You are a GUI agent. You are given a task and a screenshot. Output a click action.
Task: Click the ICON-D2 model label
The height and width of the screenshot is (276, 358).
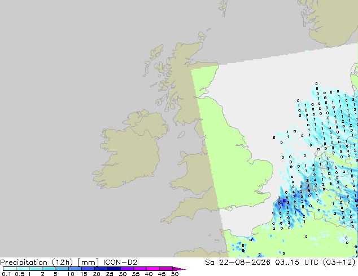coord(120,262)
